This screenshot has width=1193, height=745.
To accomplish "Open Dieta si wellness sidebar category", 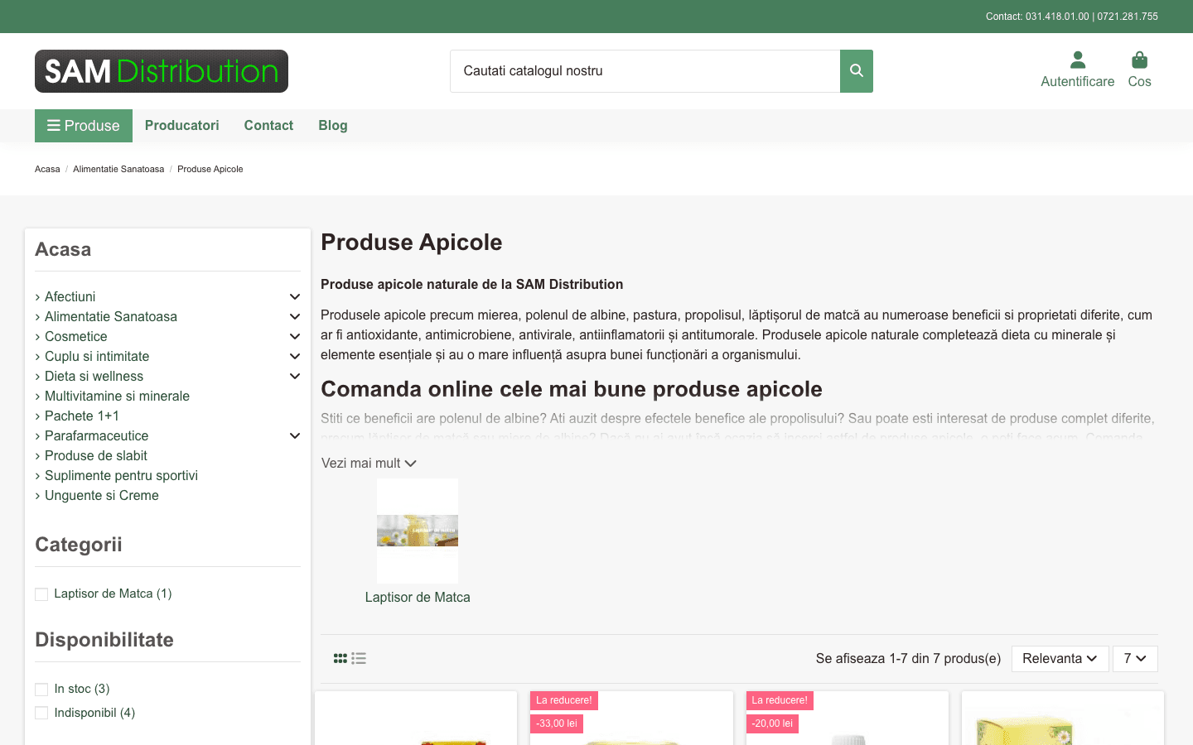I will [94, 376].
